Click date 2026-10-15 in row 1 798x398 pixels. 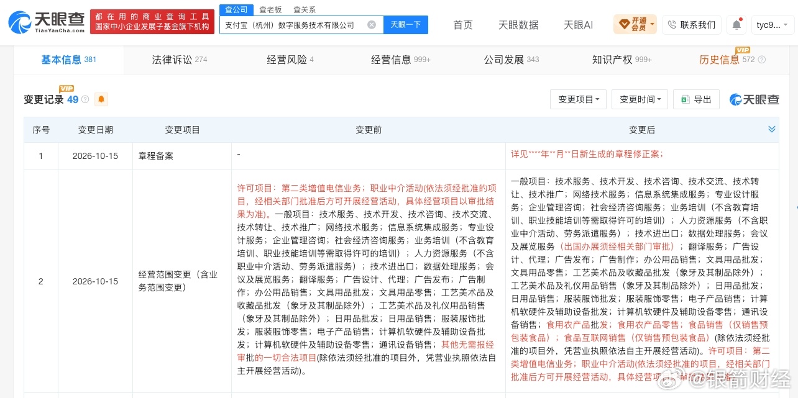[95, 156]
